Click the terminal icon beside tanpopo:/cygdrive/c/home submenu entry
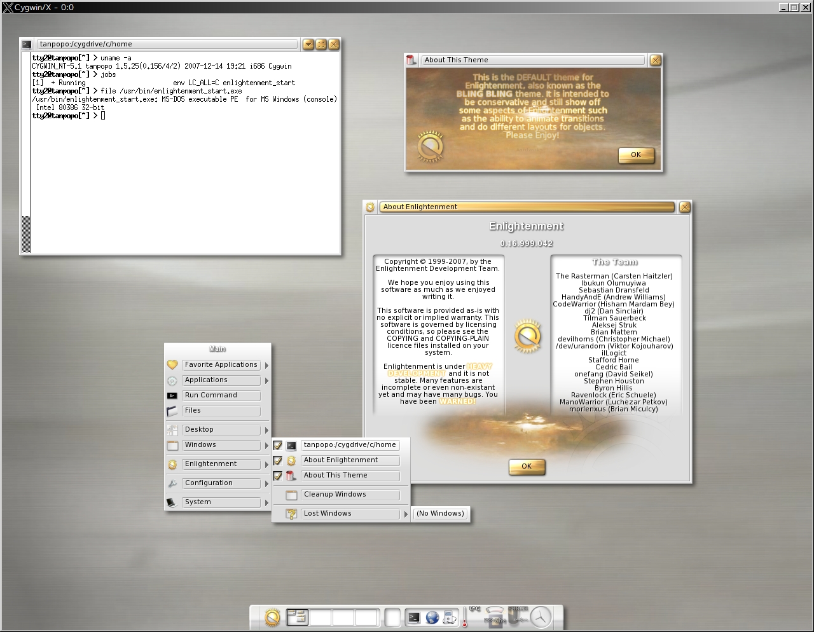Screen dimensions: 814x632 coord(291,446)
